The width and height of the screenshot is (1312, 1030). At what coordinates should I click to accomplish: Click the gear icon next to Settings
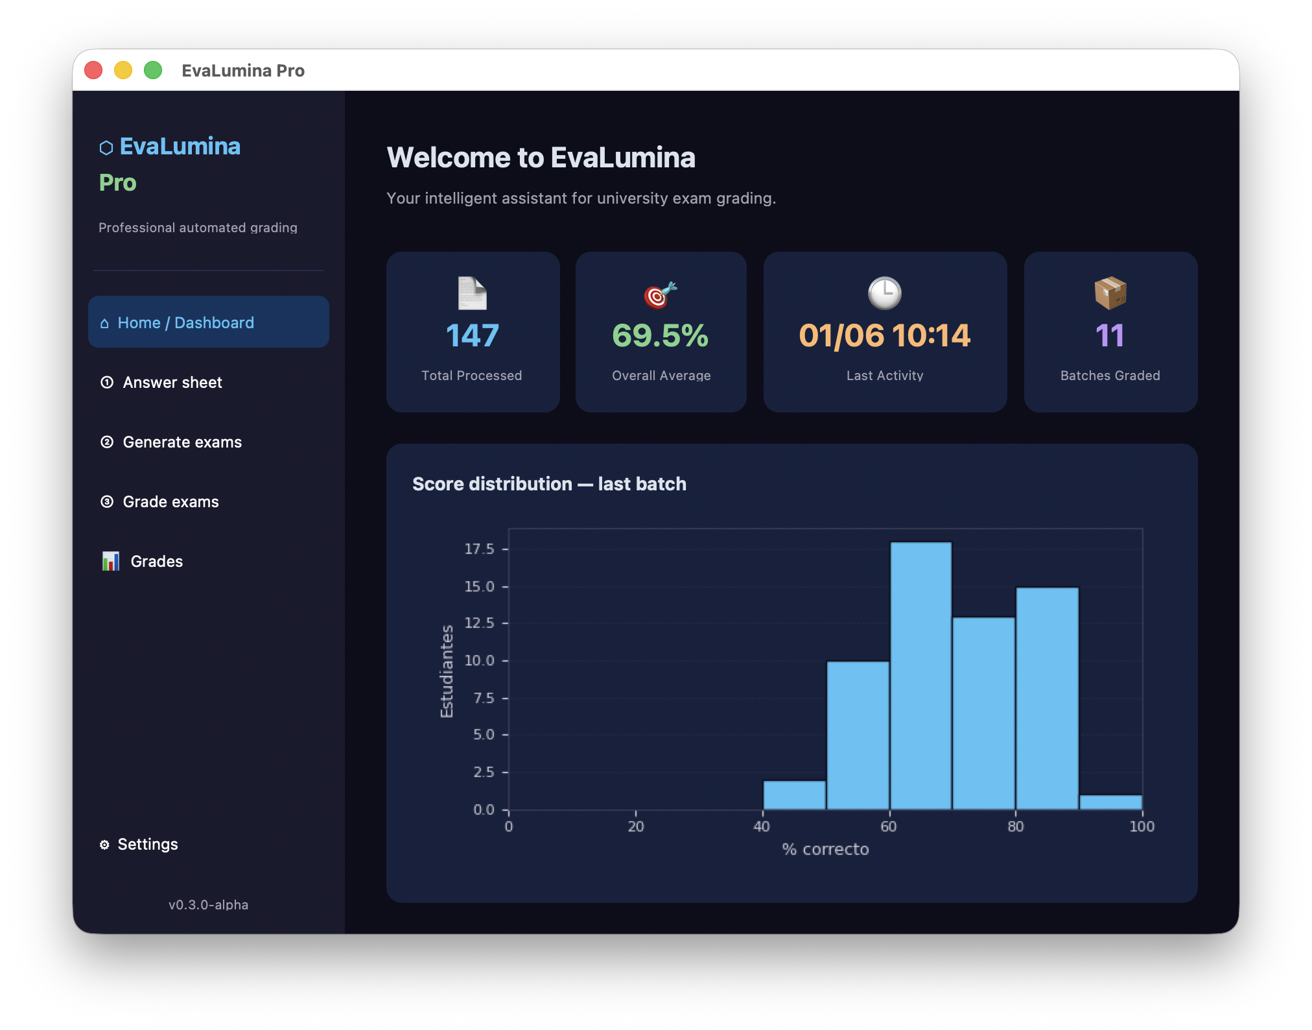tap(104, 844)
